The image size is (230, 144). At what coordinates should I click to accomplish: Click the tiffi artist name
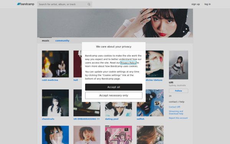point(171,83)
